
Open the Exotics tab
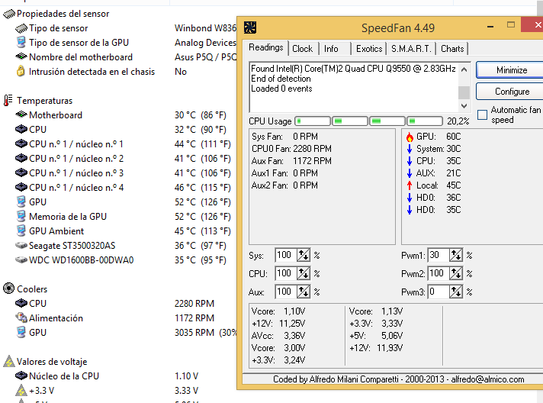coord(369,49)
